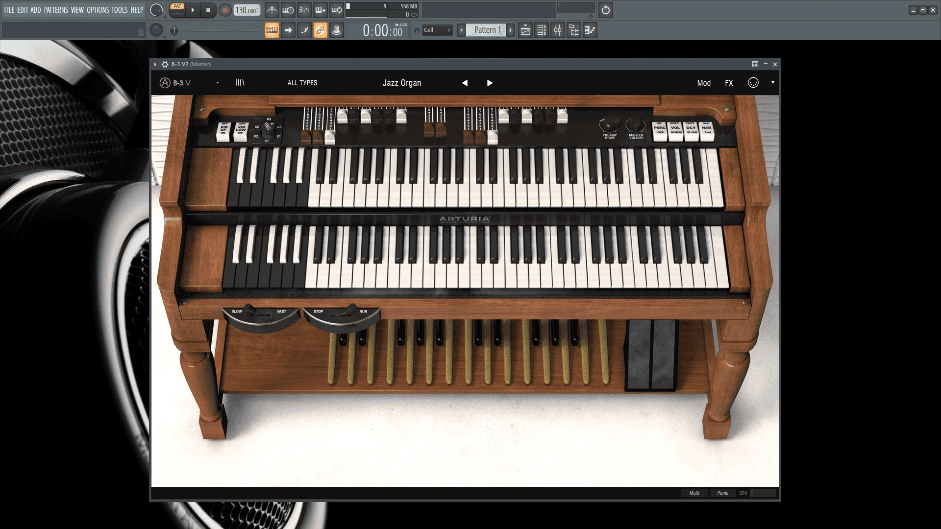
Task: Open the Browser/plugin picker tree icon
Action: (x=574, y=30)
